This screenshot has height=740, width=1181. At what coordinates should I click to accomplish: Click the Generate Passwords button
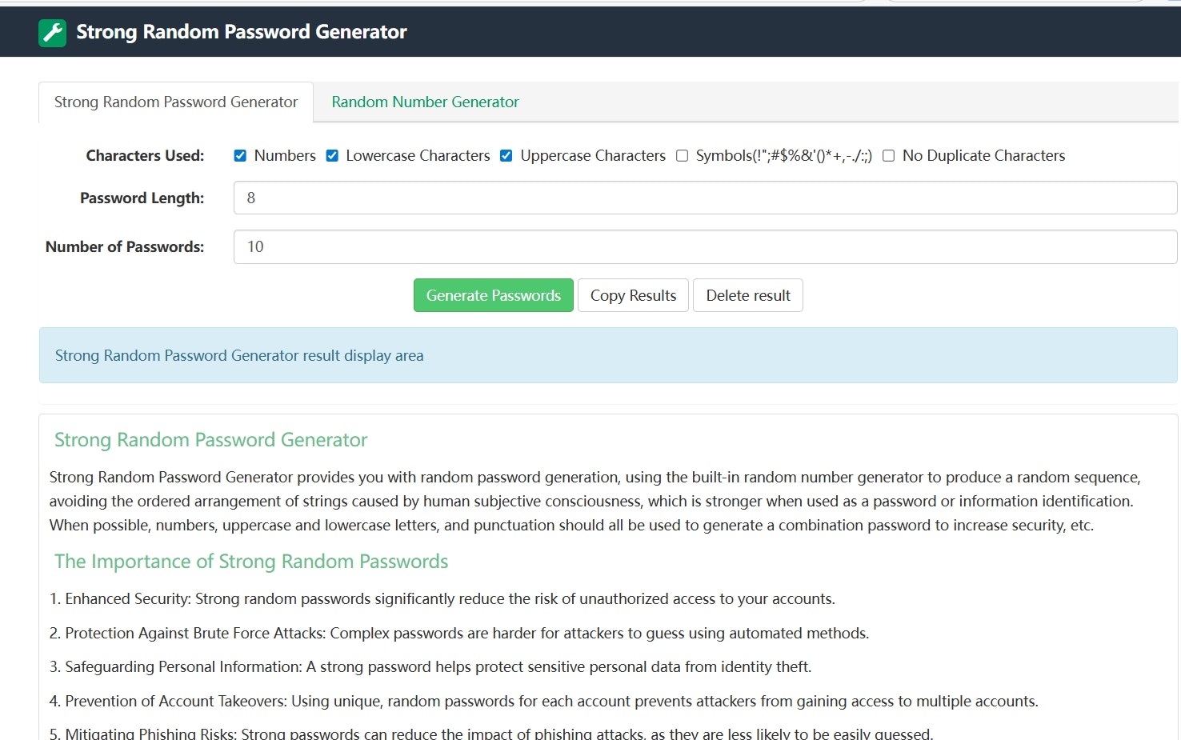[x=493, y=295]
